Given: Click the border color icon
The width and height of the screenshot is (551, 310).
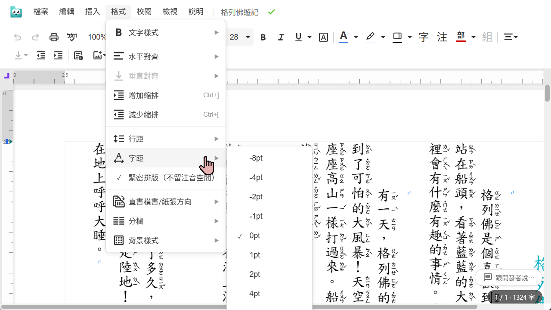Looking at the screenshot, I should [397, 37].
